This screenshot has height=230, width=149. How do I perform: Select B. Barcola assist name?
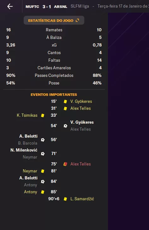[x=28, y=143]
